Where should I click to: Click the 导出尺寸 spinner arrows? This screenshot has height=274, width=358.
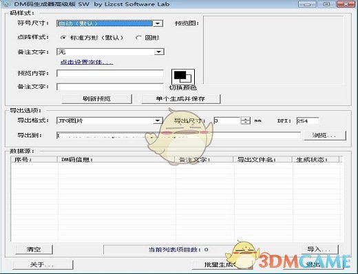coord(245,120)
